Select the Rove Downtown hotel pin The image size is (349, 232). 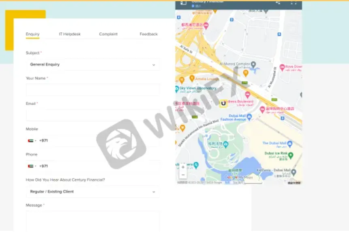[282, 67]
